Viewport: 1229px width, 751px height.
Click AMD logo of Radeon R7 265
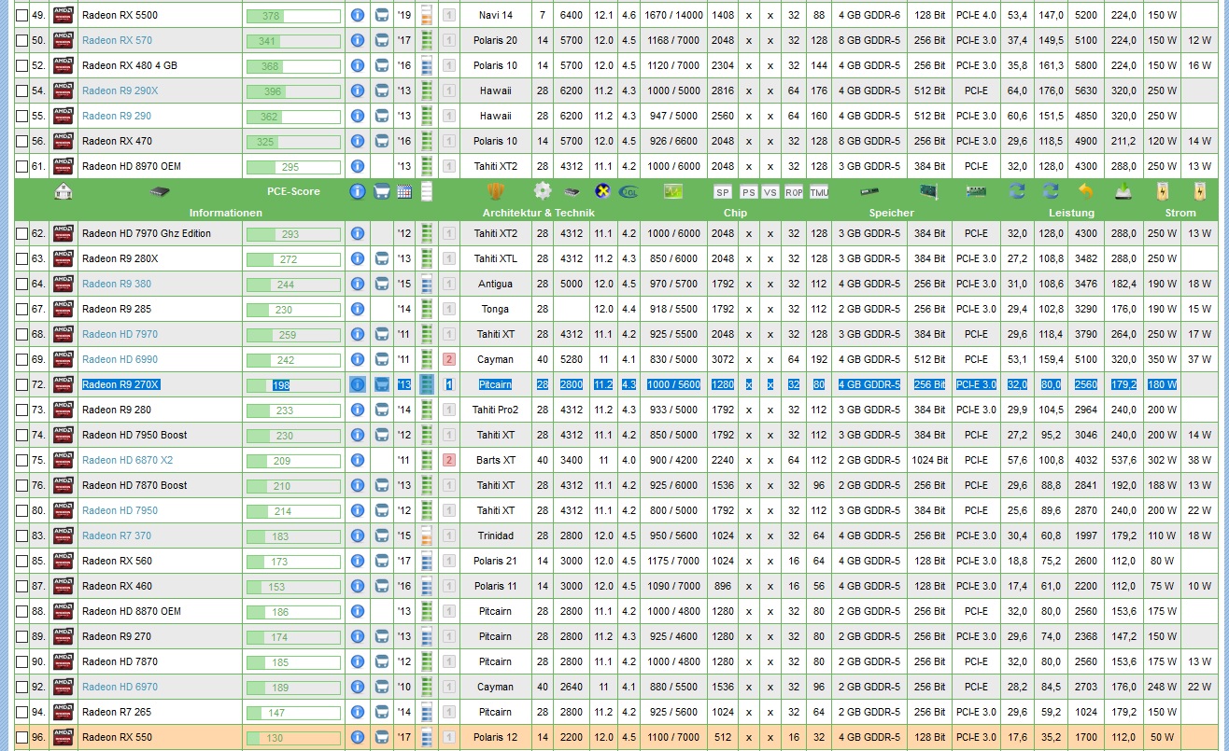[64, 712]
